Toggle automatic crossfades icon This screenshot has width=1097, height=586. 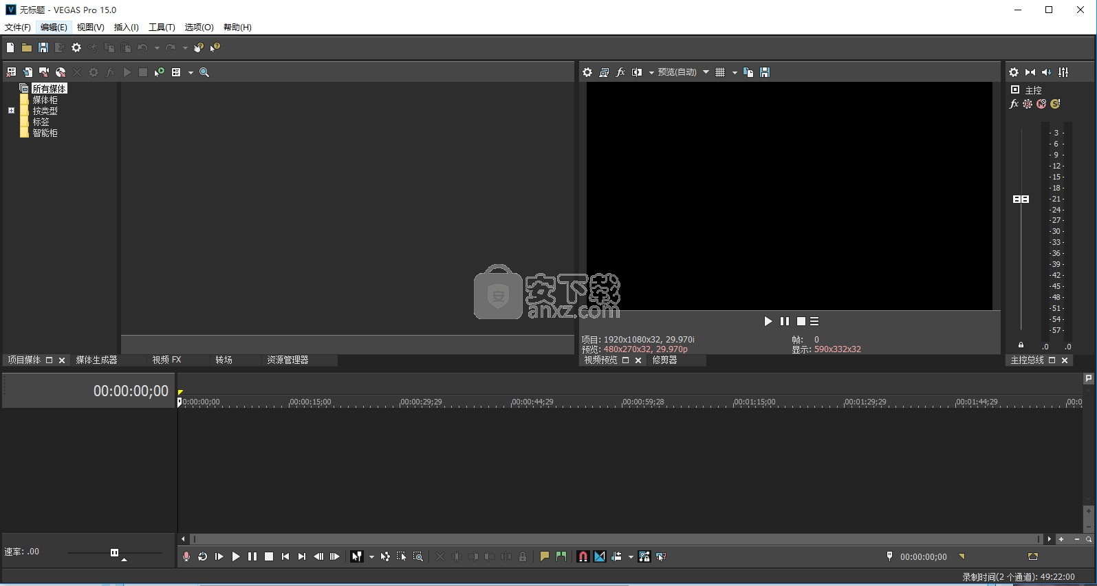(x=600, y=556)
